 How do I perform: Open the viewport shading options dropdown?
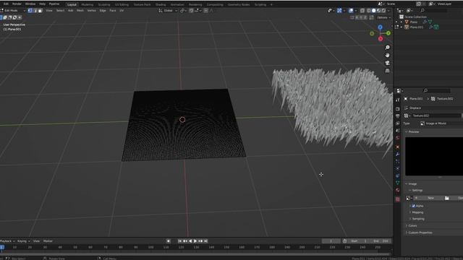388,11
